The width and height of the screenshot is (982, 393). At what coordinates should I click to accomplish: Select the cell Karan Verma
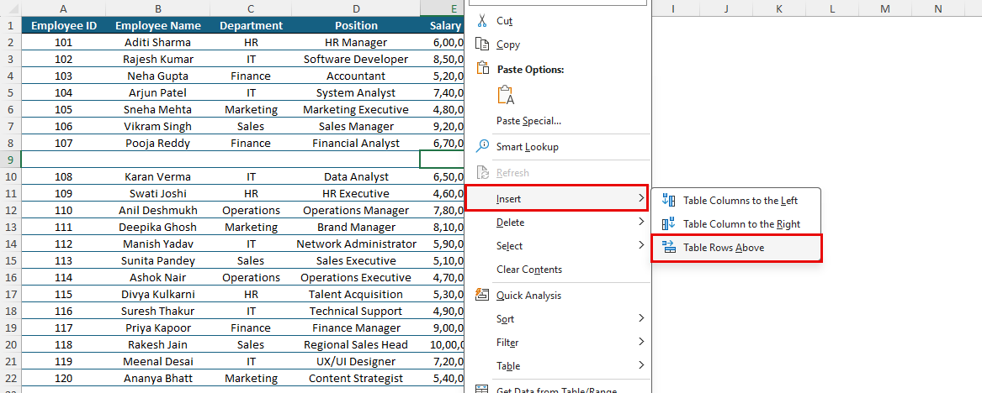click(x=158, y=177)
